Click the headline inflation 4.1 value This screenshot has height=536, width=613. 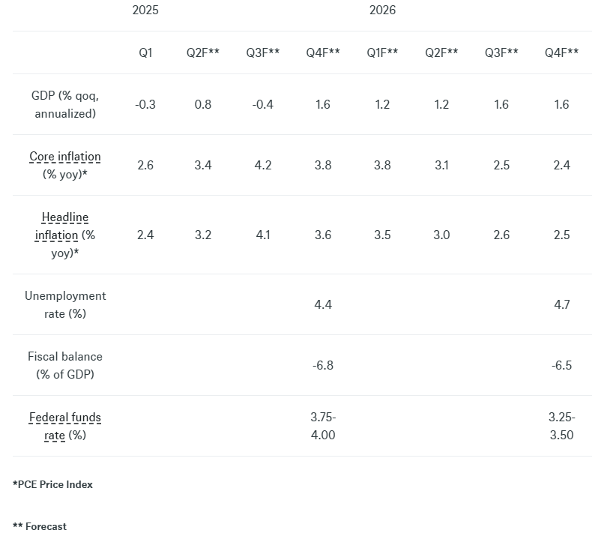pyautogui.click(x=263, y=235)
